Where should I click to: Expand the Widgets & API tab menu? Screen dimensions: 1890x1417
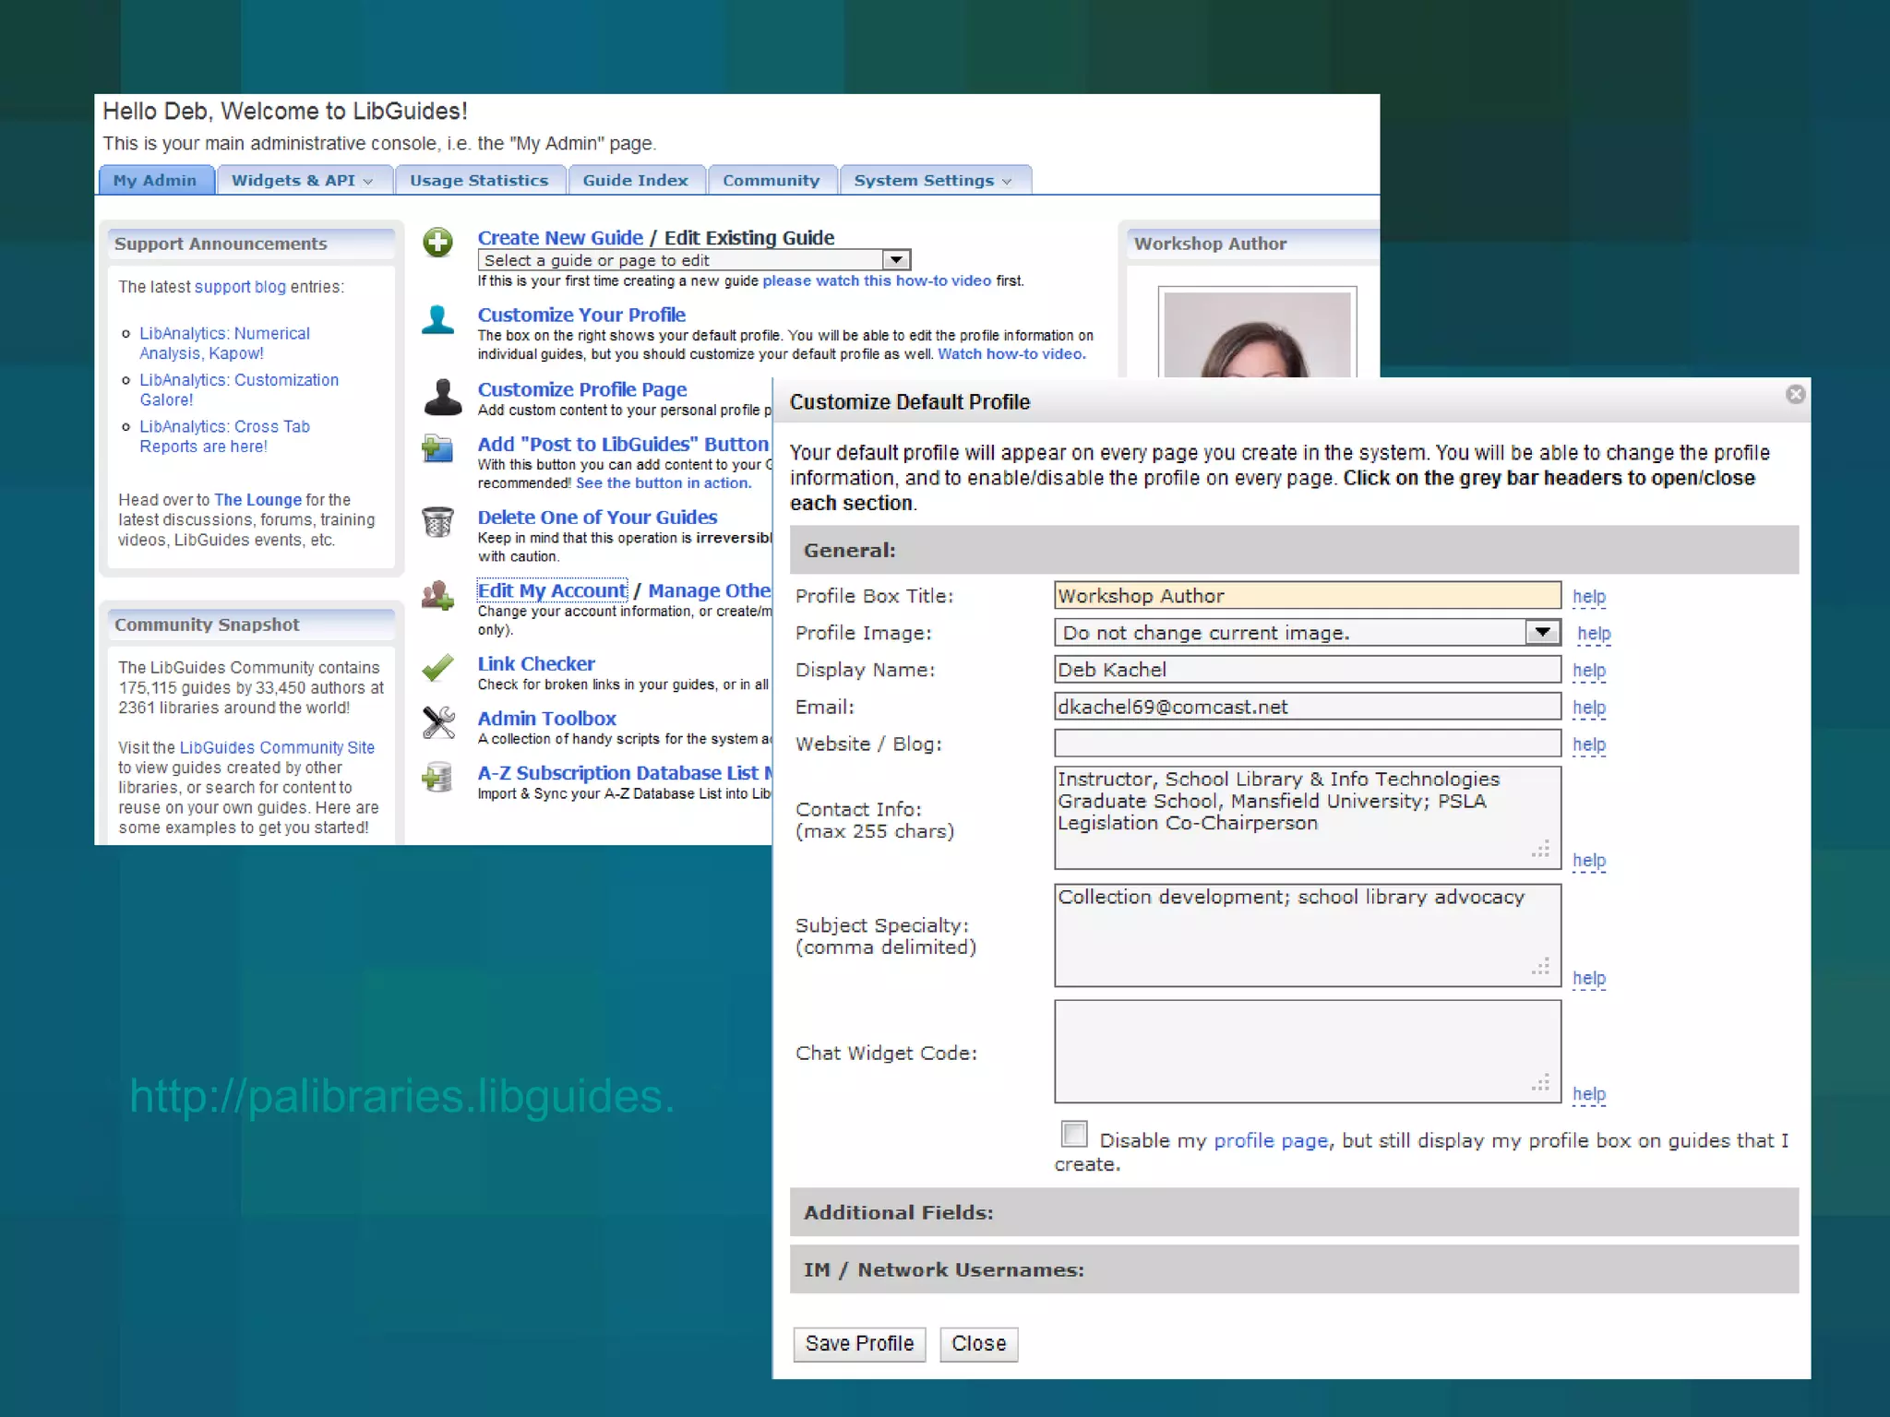[368, 181]
